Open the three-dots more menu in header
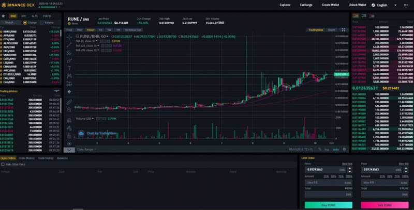Screen dimensions: 414x210 [x=406, y=5]
